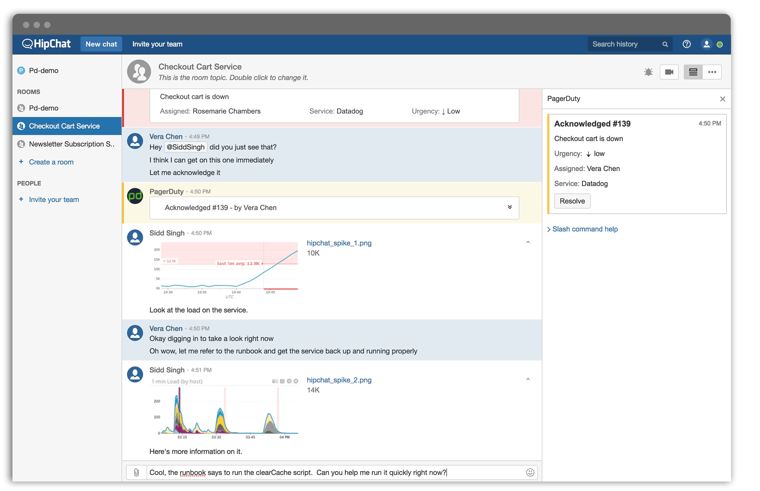Click the room notifications alarm icon
The width and height of the screenshot is (760, 491).
[648, 72]
